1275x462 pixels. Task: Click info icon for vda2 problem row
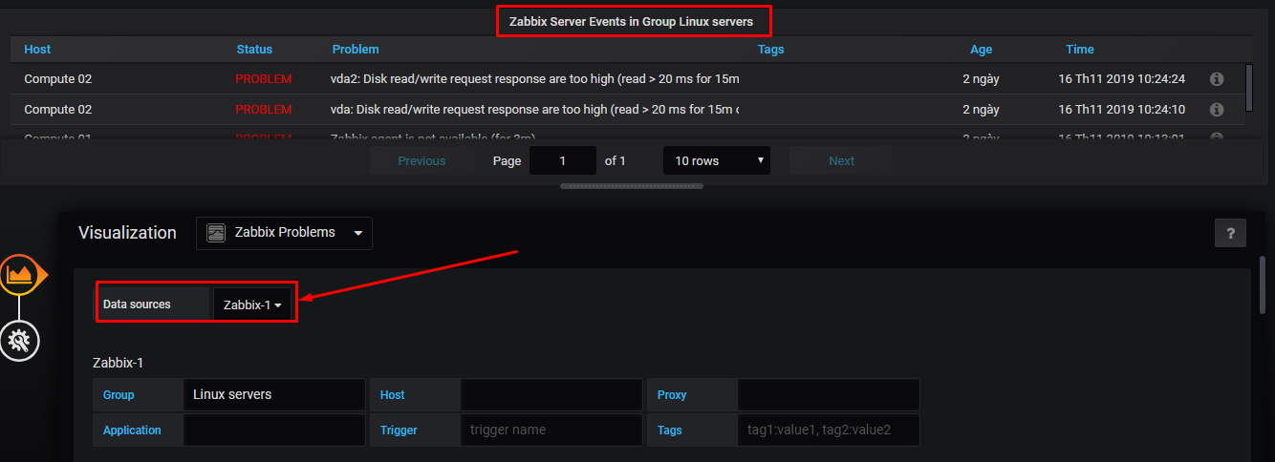pyautogui.click(x=1217, y=79)
